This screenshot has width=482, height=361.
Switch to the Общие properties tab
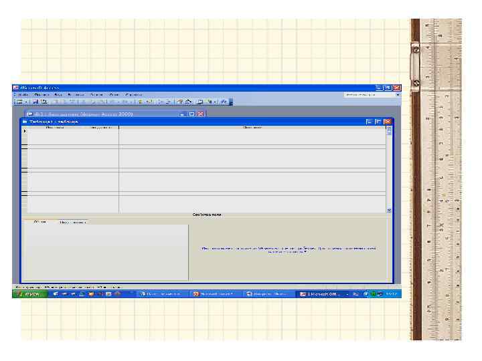coord(40,222)
